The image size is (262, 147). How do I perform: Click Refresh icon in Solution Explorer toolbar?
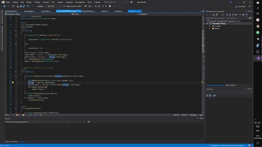click(230, 15)
